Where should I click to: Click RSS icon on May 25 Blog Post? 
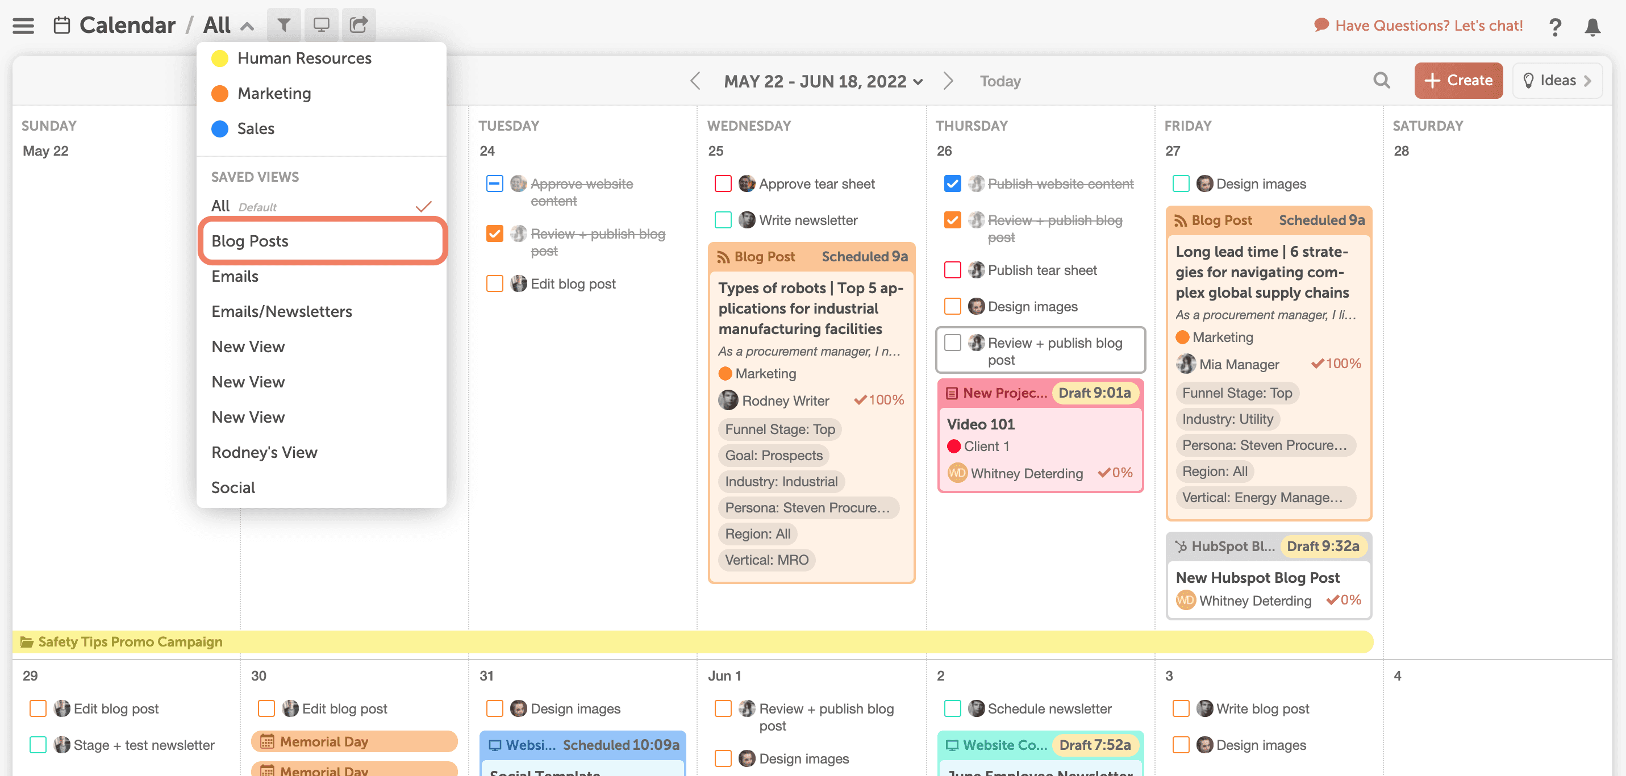(x=723, y=256)
